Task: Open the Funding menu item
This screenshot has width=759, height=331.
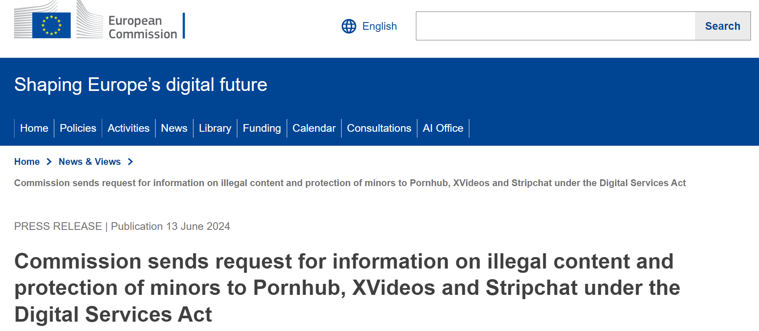Action: pos(262,128)
